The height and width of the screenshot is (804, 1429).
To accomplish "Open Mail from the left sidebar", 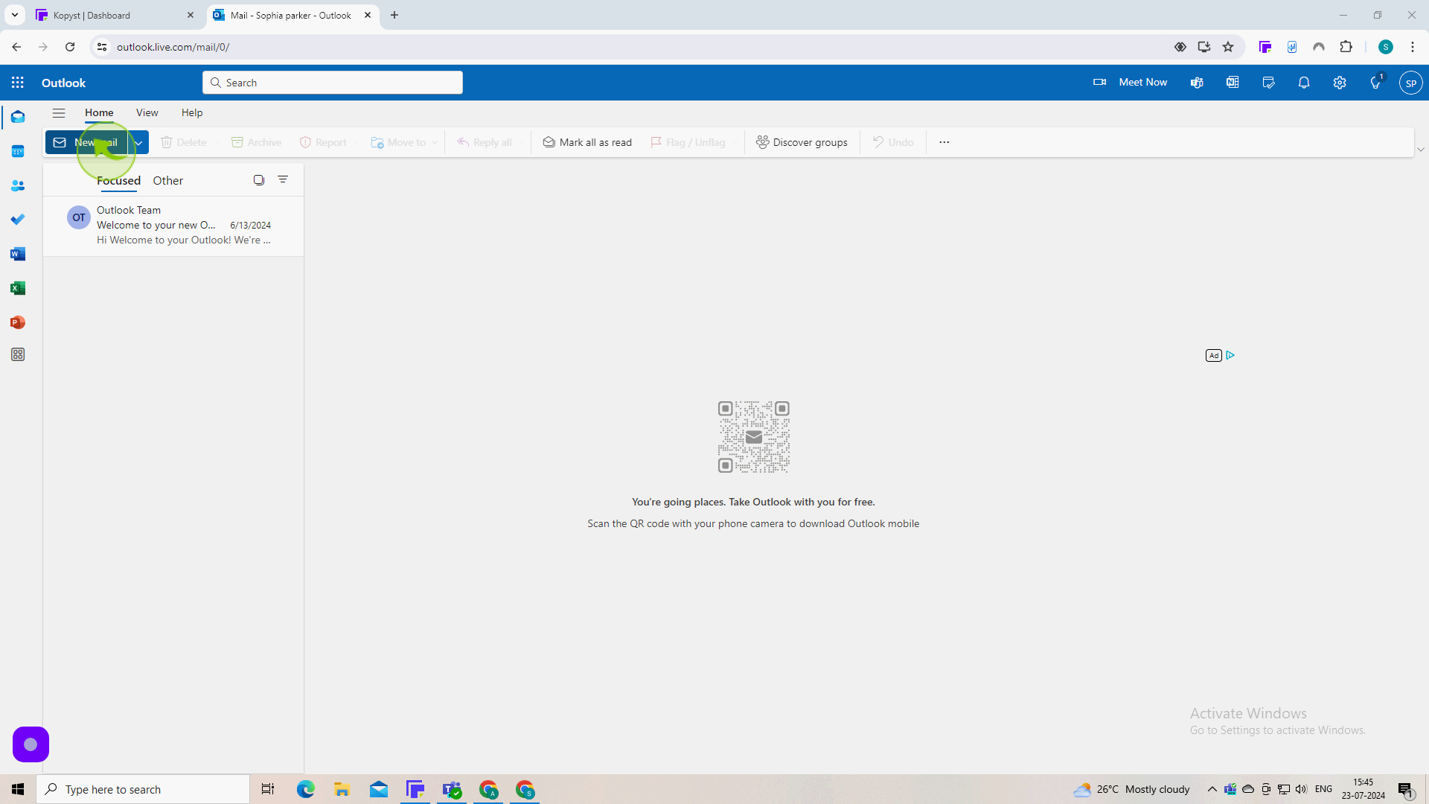I will [x=18, y=117].
